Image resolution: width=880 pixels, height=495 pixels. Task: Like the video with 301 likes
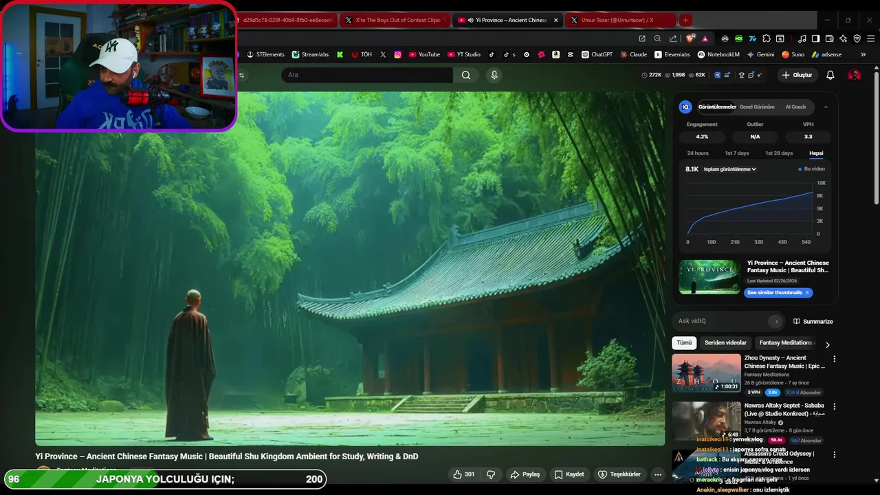point(463,474)
